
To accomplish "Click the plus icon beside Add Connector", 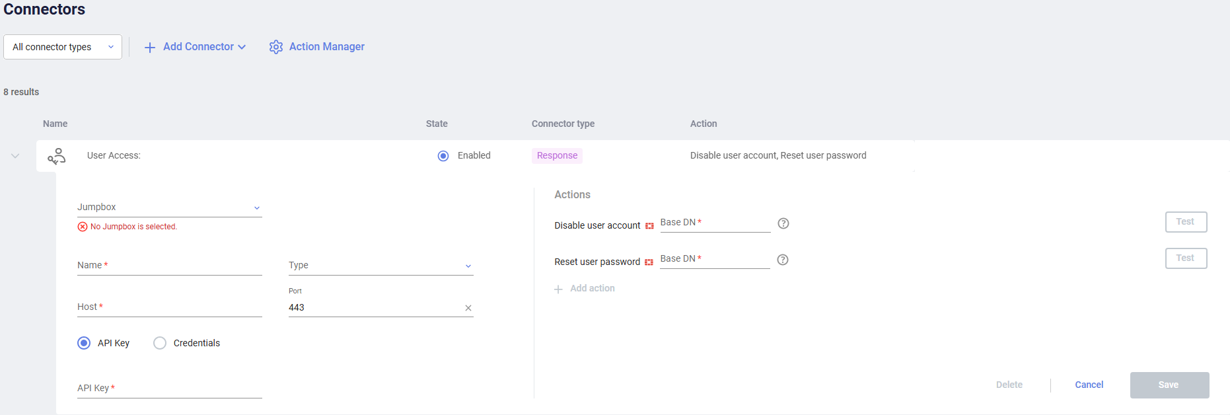I will 150,48.
